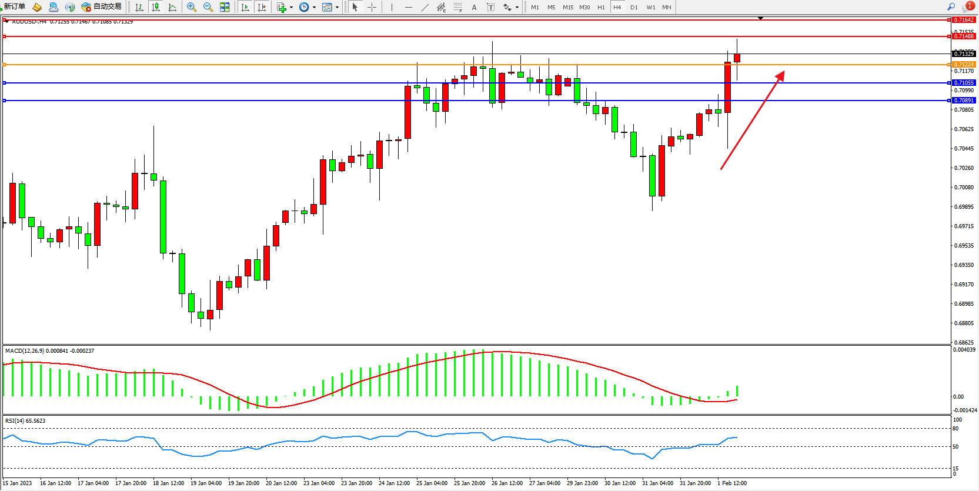This screenshot has height=491, width=979.
Task: Zoom in on the chart
Action: tap(192, 7)
